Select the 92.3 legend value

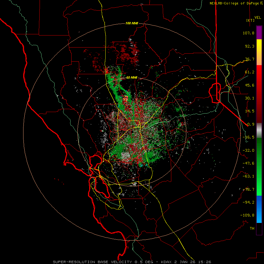(x=250, y=46)
